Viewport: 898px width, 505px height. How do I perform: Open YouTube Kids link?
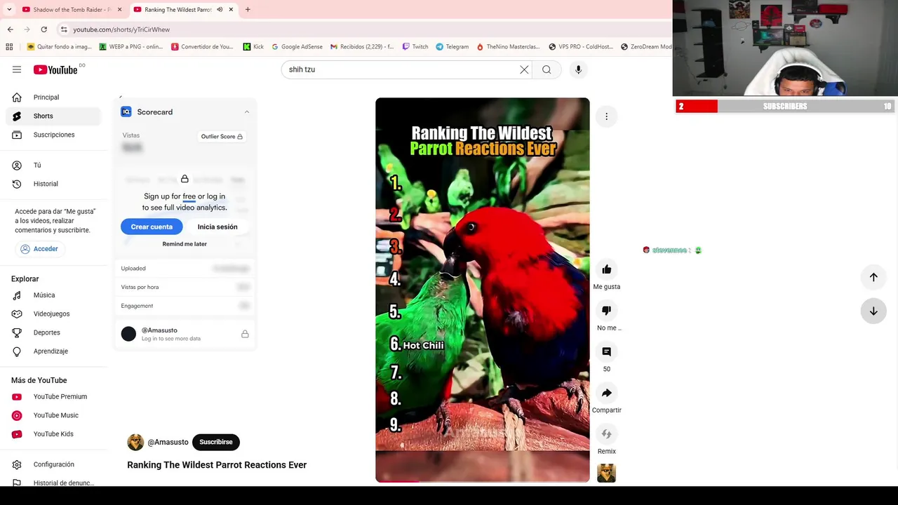[53, 433]
